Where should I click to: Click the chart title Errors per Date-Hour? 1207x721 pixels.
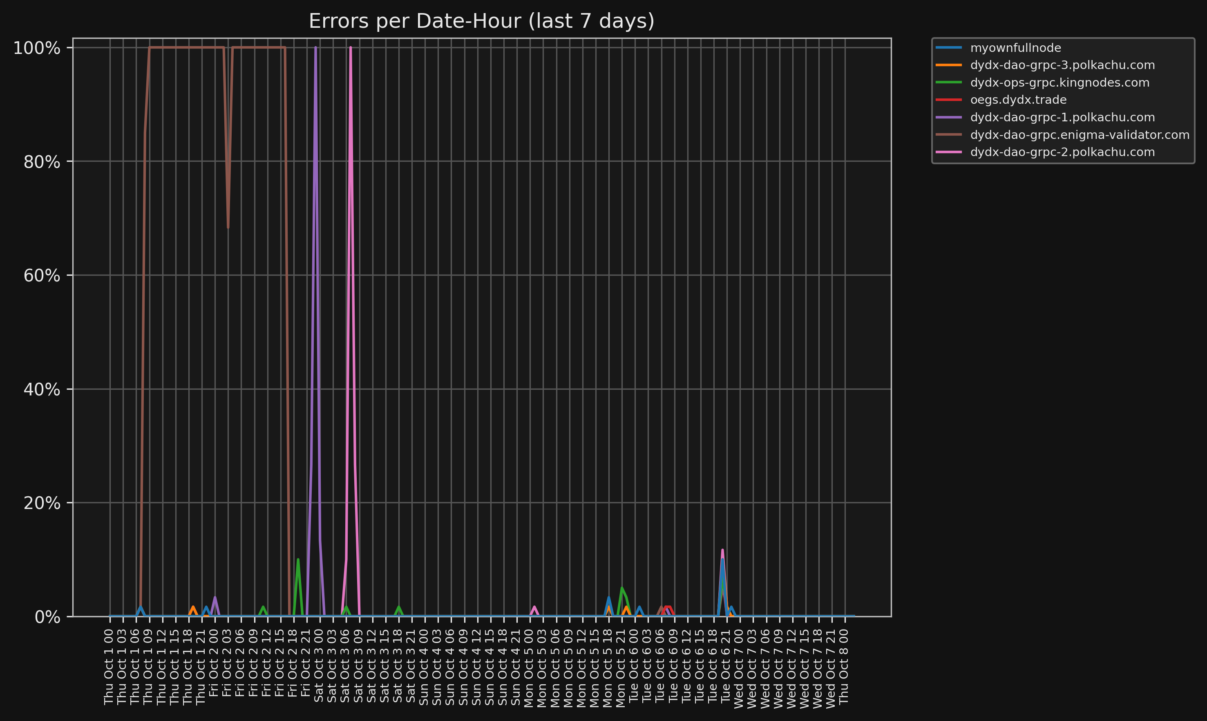click(482, 21)
